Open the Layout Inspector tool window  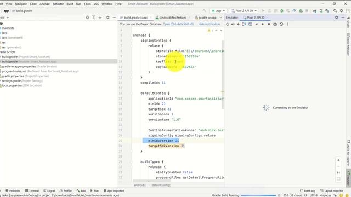coord(332,191)
